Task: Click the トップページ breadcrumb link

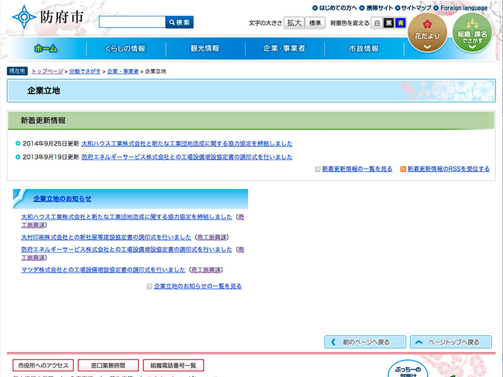Action: (47, 71)
